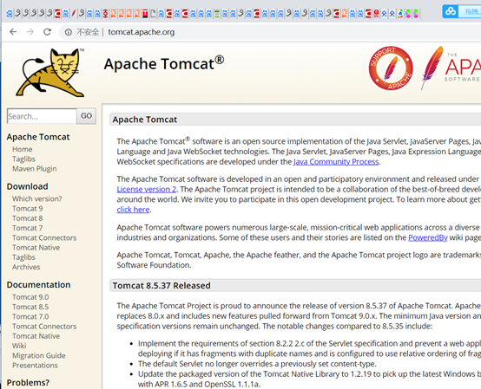The height and width of the screenshot is (389, 481).
Task: Click the GO search button
Action: pyautogui.click(x=86, y=116)
